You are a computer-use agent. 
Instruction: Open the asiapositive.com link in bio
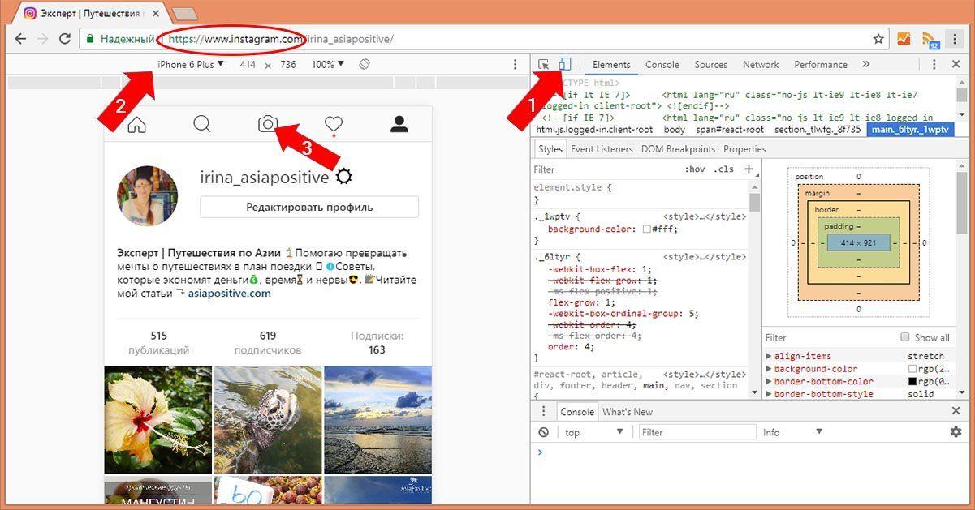tap(229, 294)
